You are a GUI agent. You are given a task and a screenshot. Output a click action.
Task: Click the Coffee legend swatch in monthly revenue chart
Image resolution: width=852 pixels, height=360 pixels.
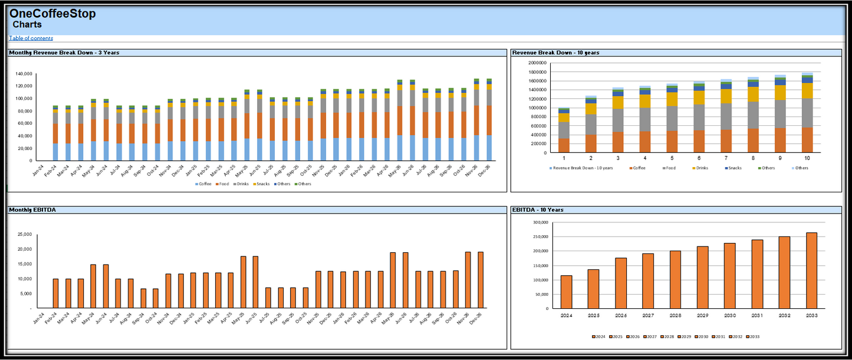click(x=197, y=184)
